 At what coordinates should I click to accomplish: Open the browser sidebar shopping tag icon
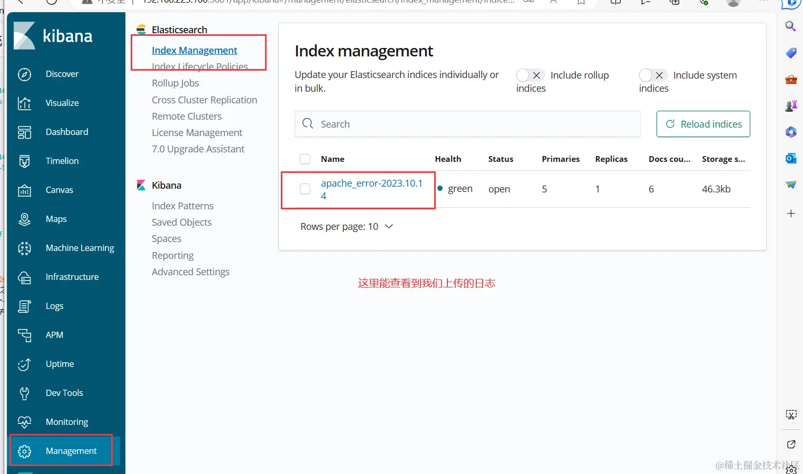point(791,53)
